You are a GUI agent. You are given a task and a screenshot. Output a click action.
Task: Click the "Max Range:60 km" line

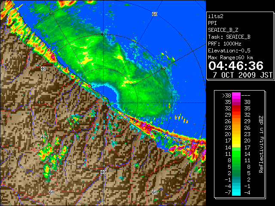point(230,58)
